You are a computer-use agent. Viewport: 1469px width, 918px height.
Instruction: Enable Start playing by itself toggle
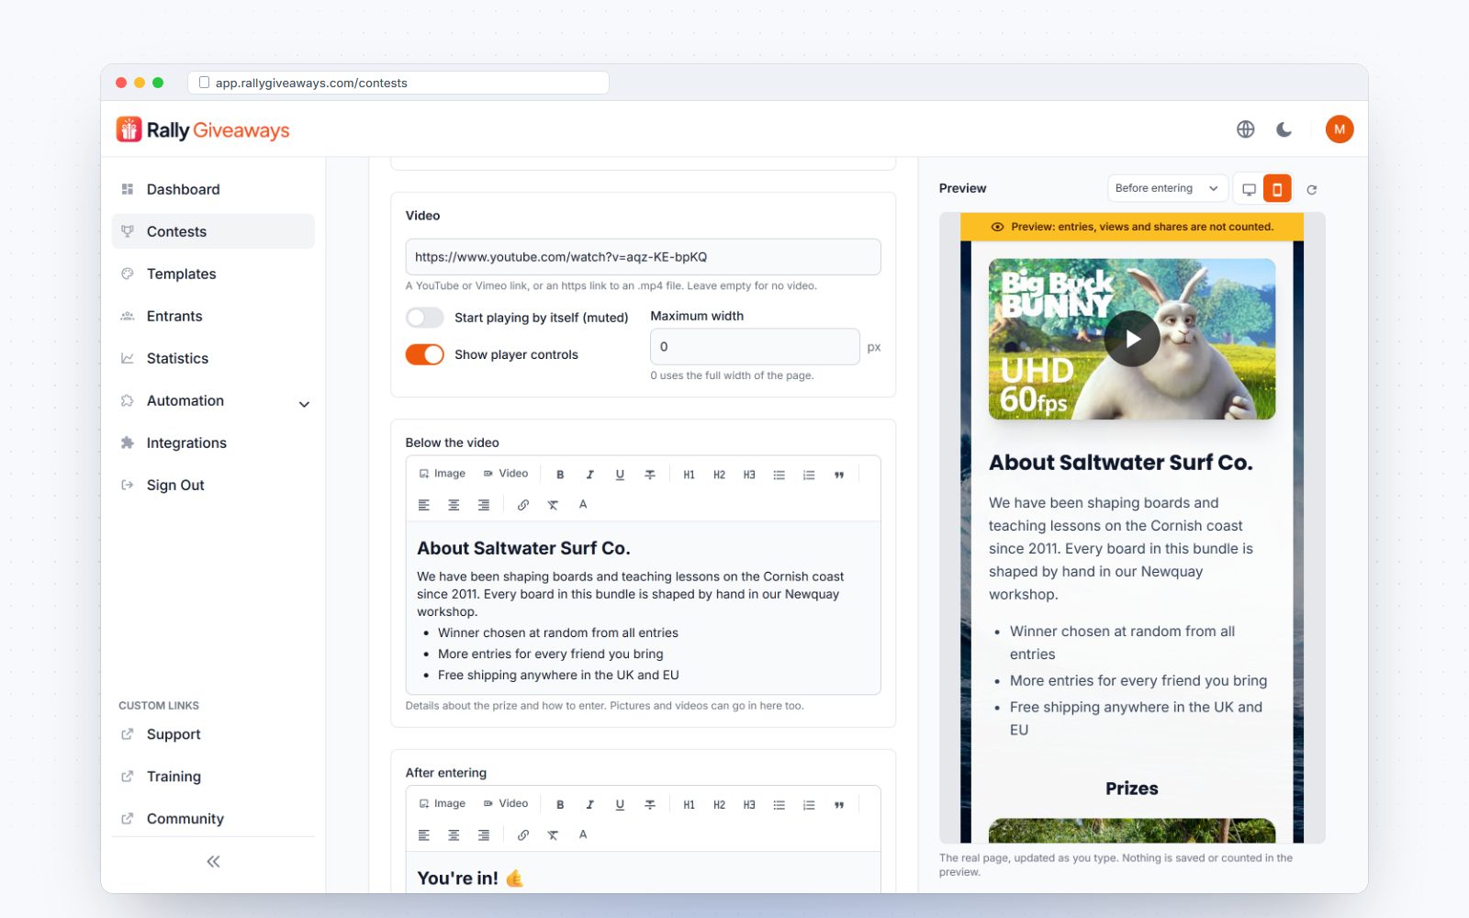point(424,318)
